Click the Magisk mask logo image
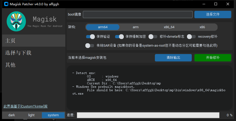Viewport: 236px width, 121px height. pyautogui.click(x=16, y=21)
